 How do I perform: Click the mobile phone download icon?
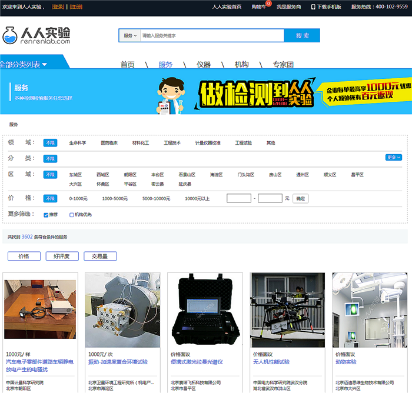point(313,7)
